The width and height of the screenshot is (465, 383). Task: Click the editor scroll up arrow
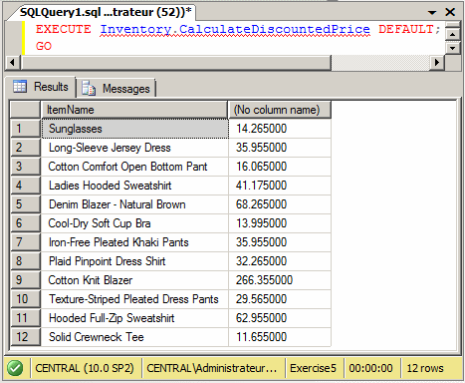pos(453,34)
